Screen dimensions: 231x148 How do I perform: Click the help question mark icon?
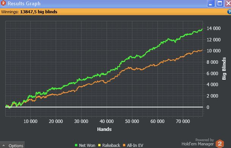click(x=229, y=12)
